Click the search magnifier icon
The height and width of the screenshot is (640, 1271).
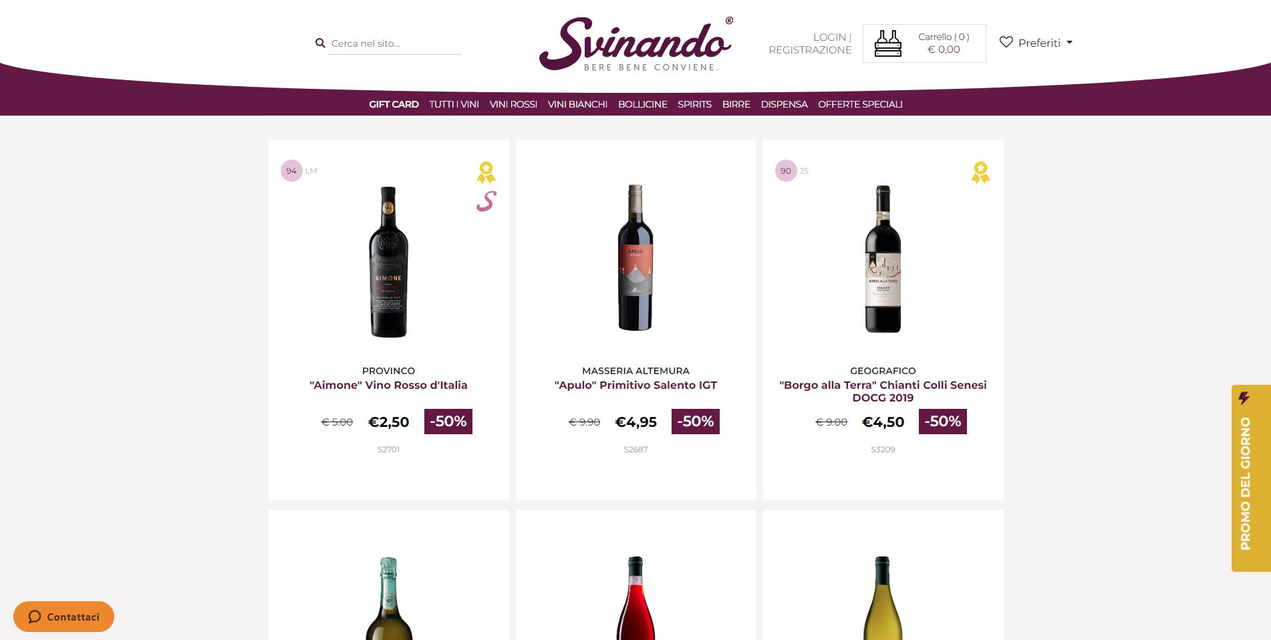(x=320, y=43)
